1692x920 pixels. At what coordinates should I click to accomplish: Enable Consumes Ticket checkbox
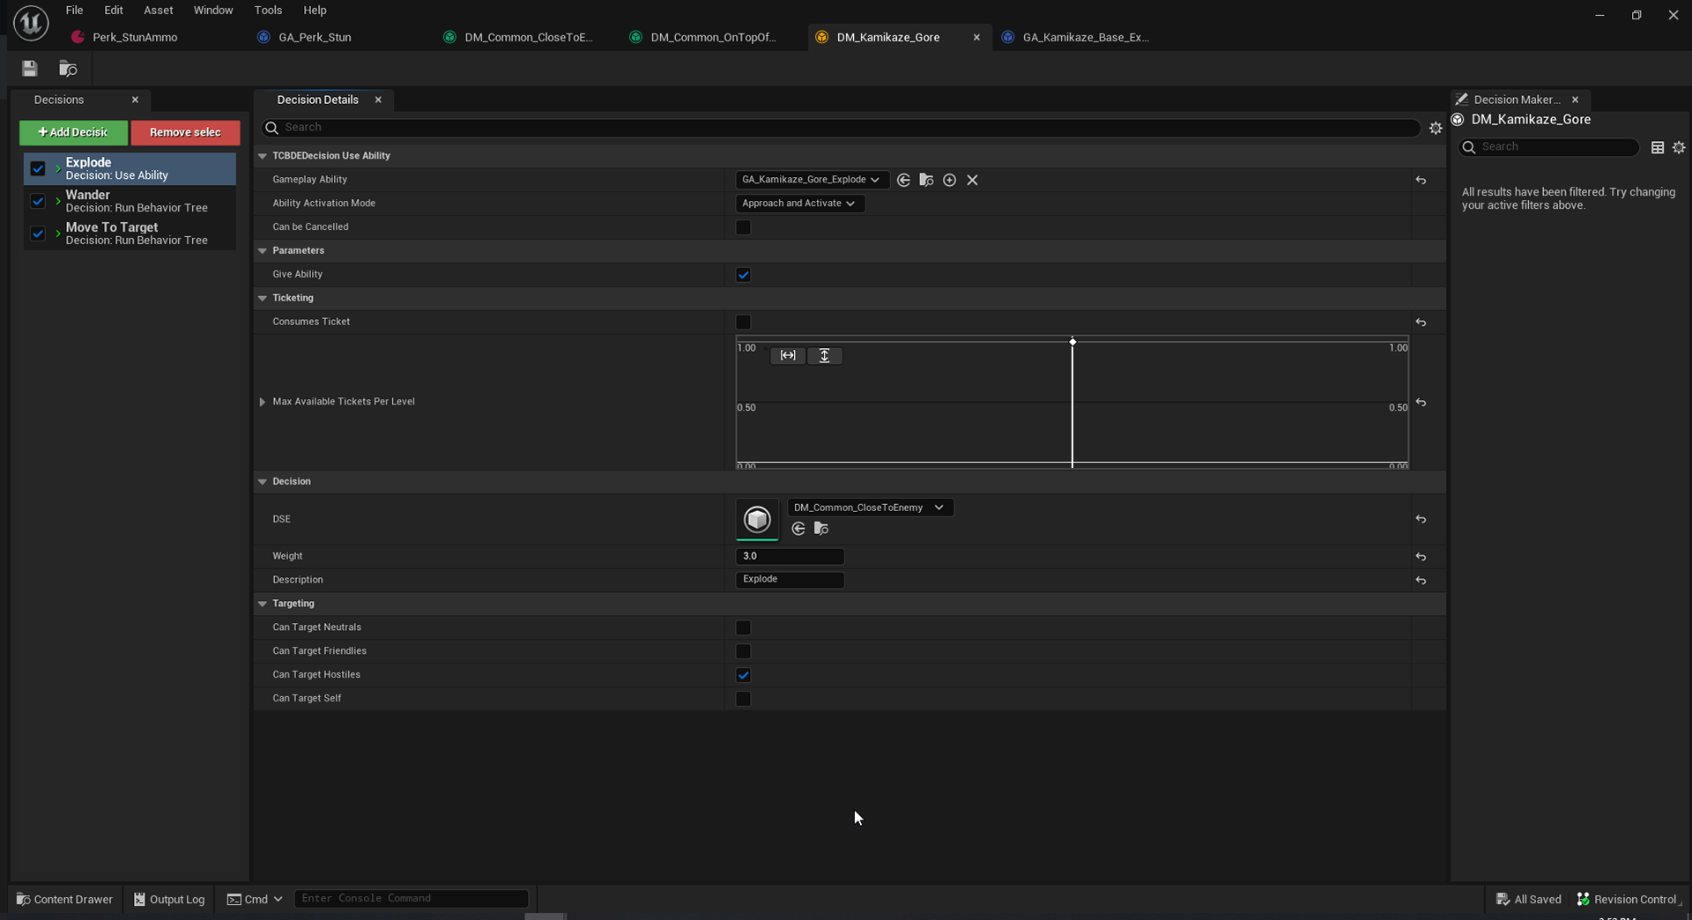[x=743, y=323]
